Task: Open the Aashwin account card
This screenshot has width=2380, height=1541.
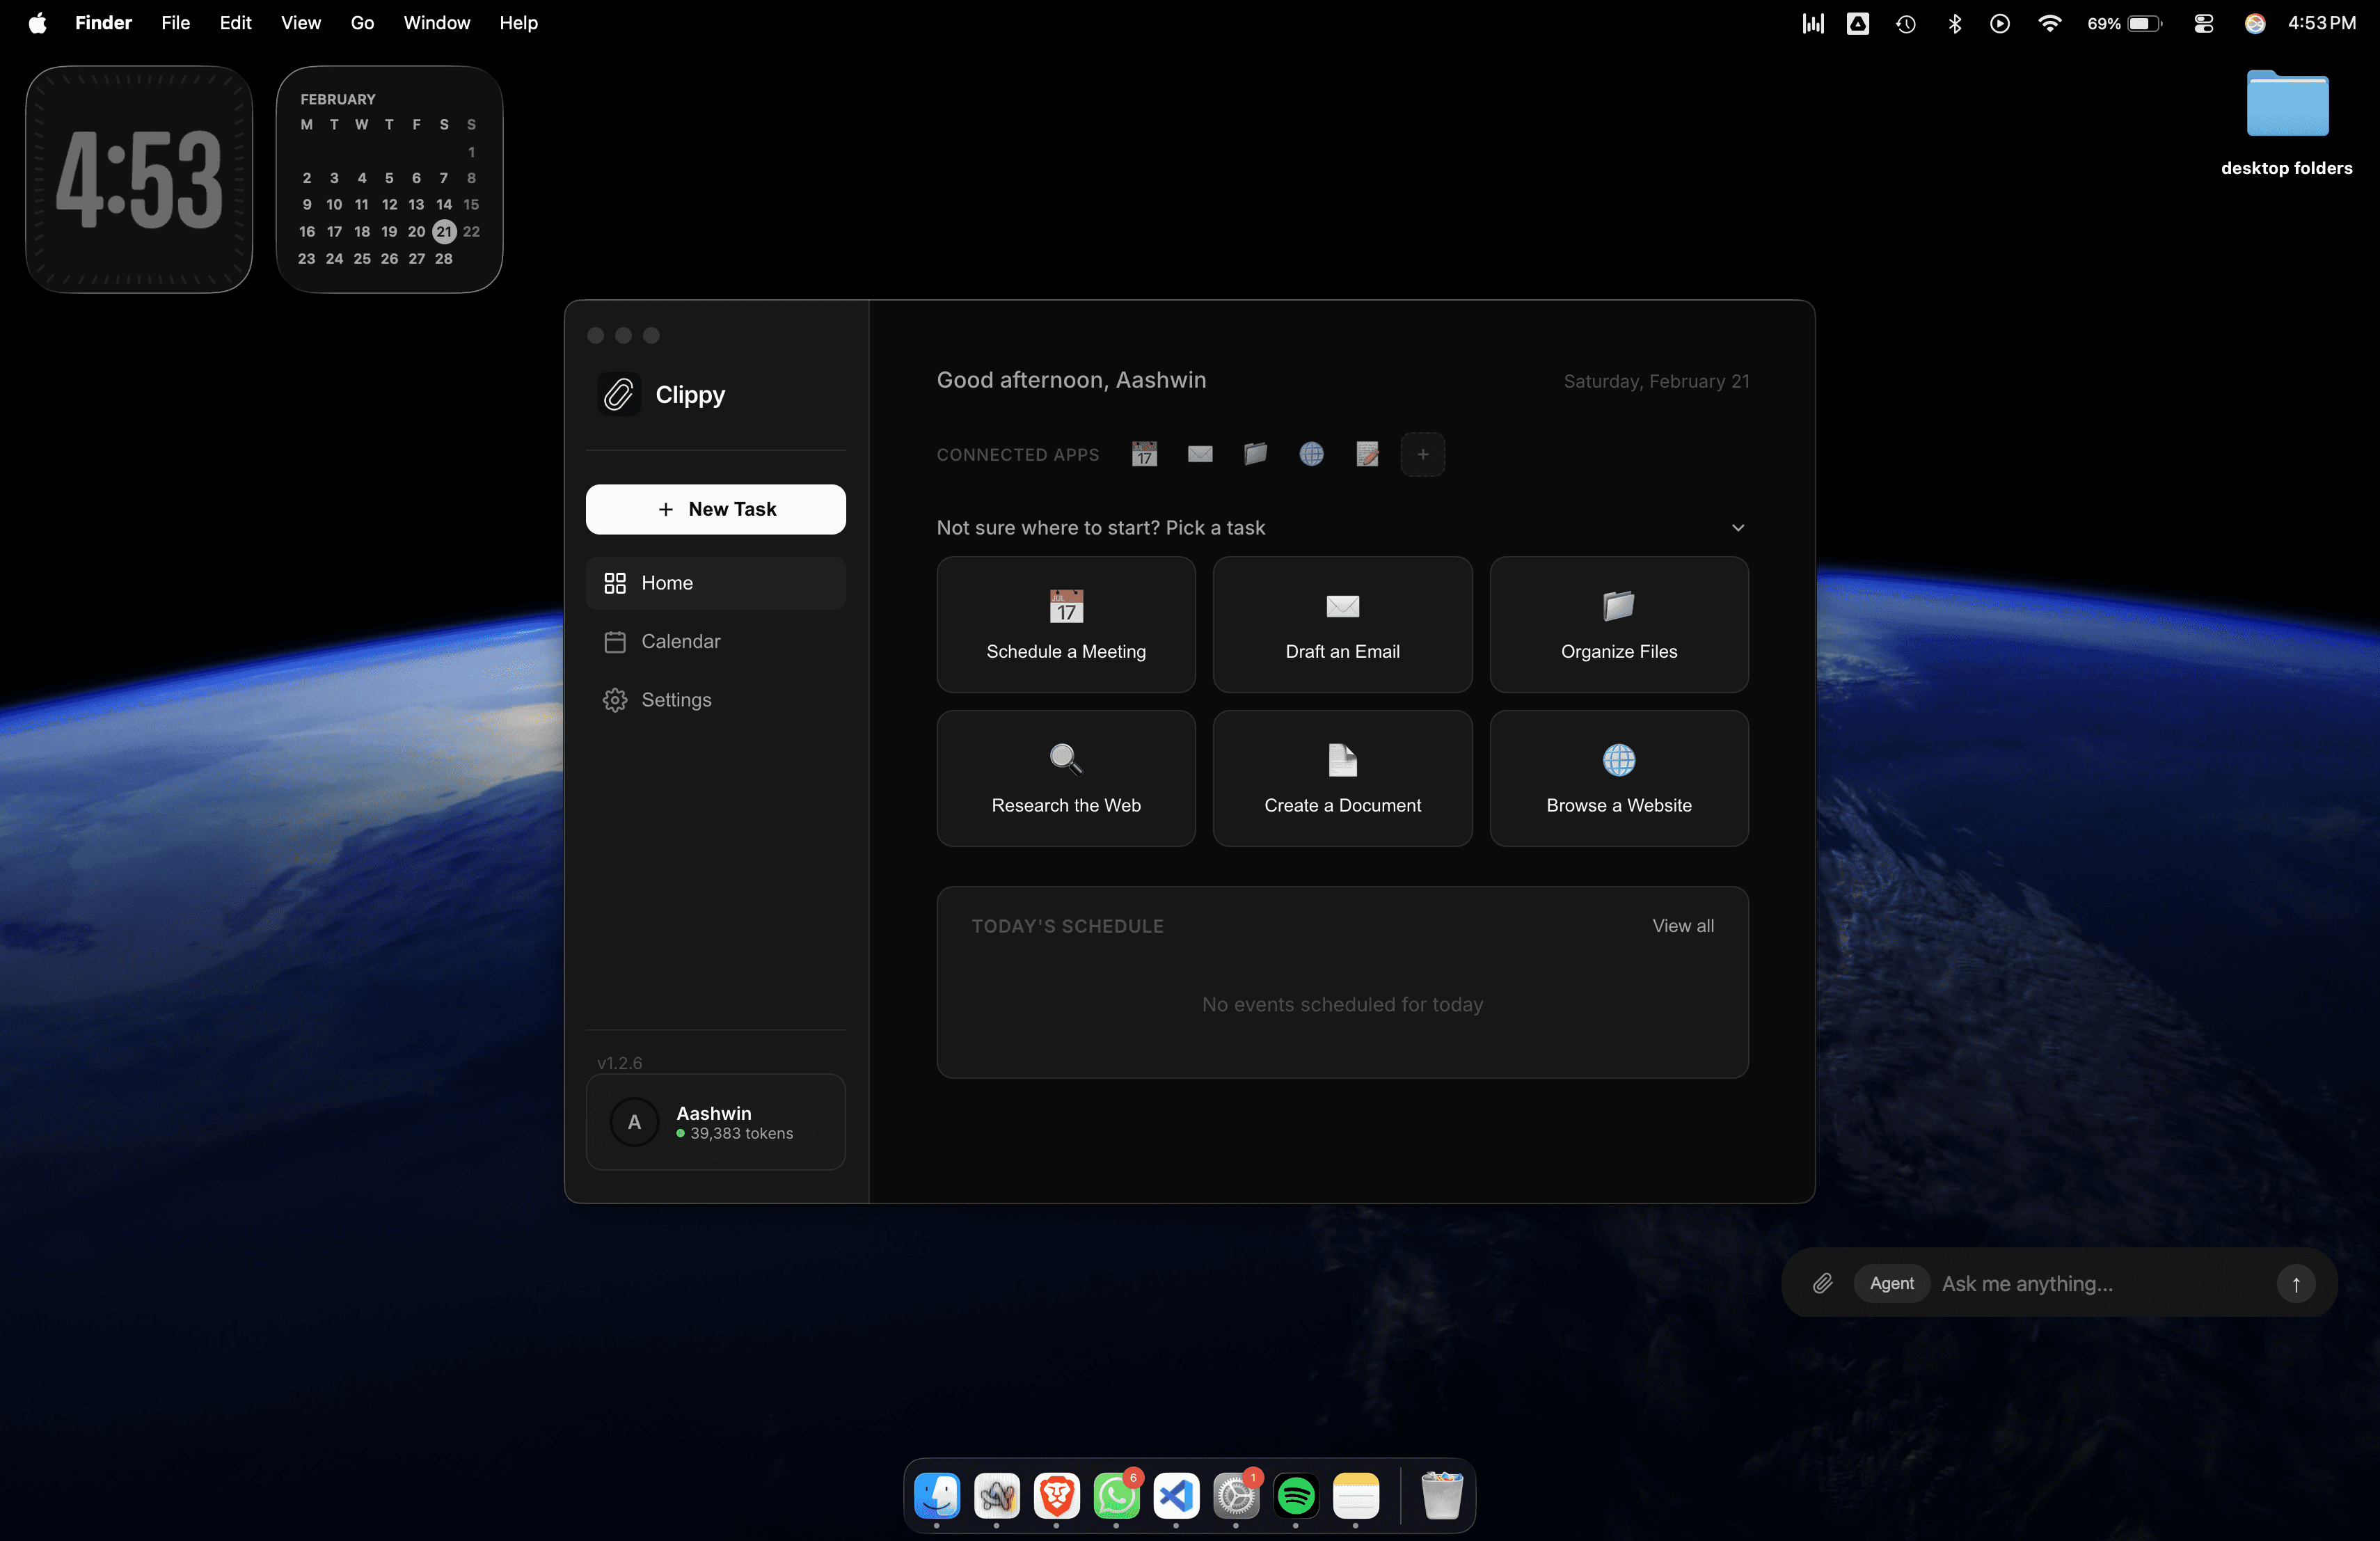Action: pos(715,1122)
